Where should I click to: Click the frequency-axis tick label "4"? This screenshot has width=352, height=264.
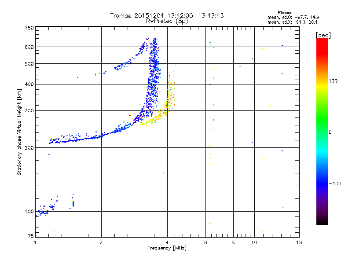click(x=167, y=242)
